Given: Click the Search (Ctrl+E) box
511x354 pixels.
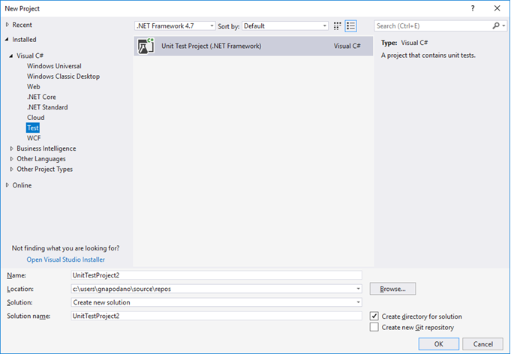Looking at the screenshot, I should click(433, 25).
